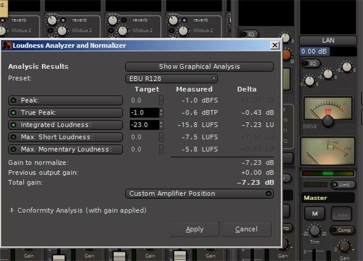Toggle the master Limit button
This screenshot has width=363, height=261.
pos(343,185)
